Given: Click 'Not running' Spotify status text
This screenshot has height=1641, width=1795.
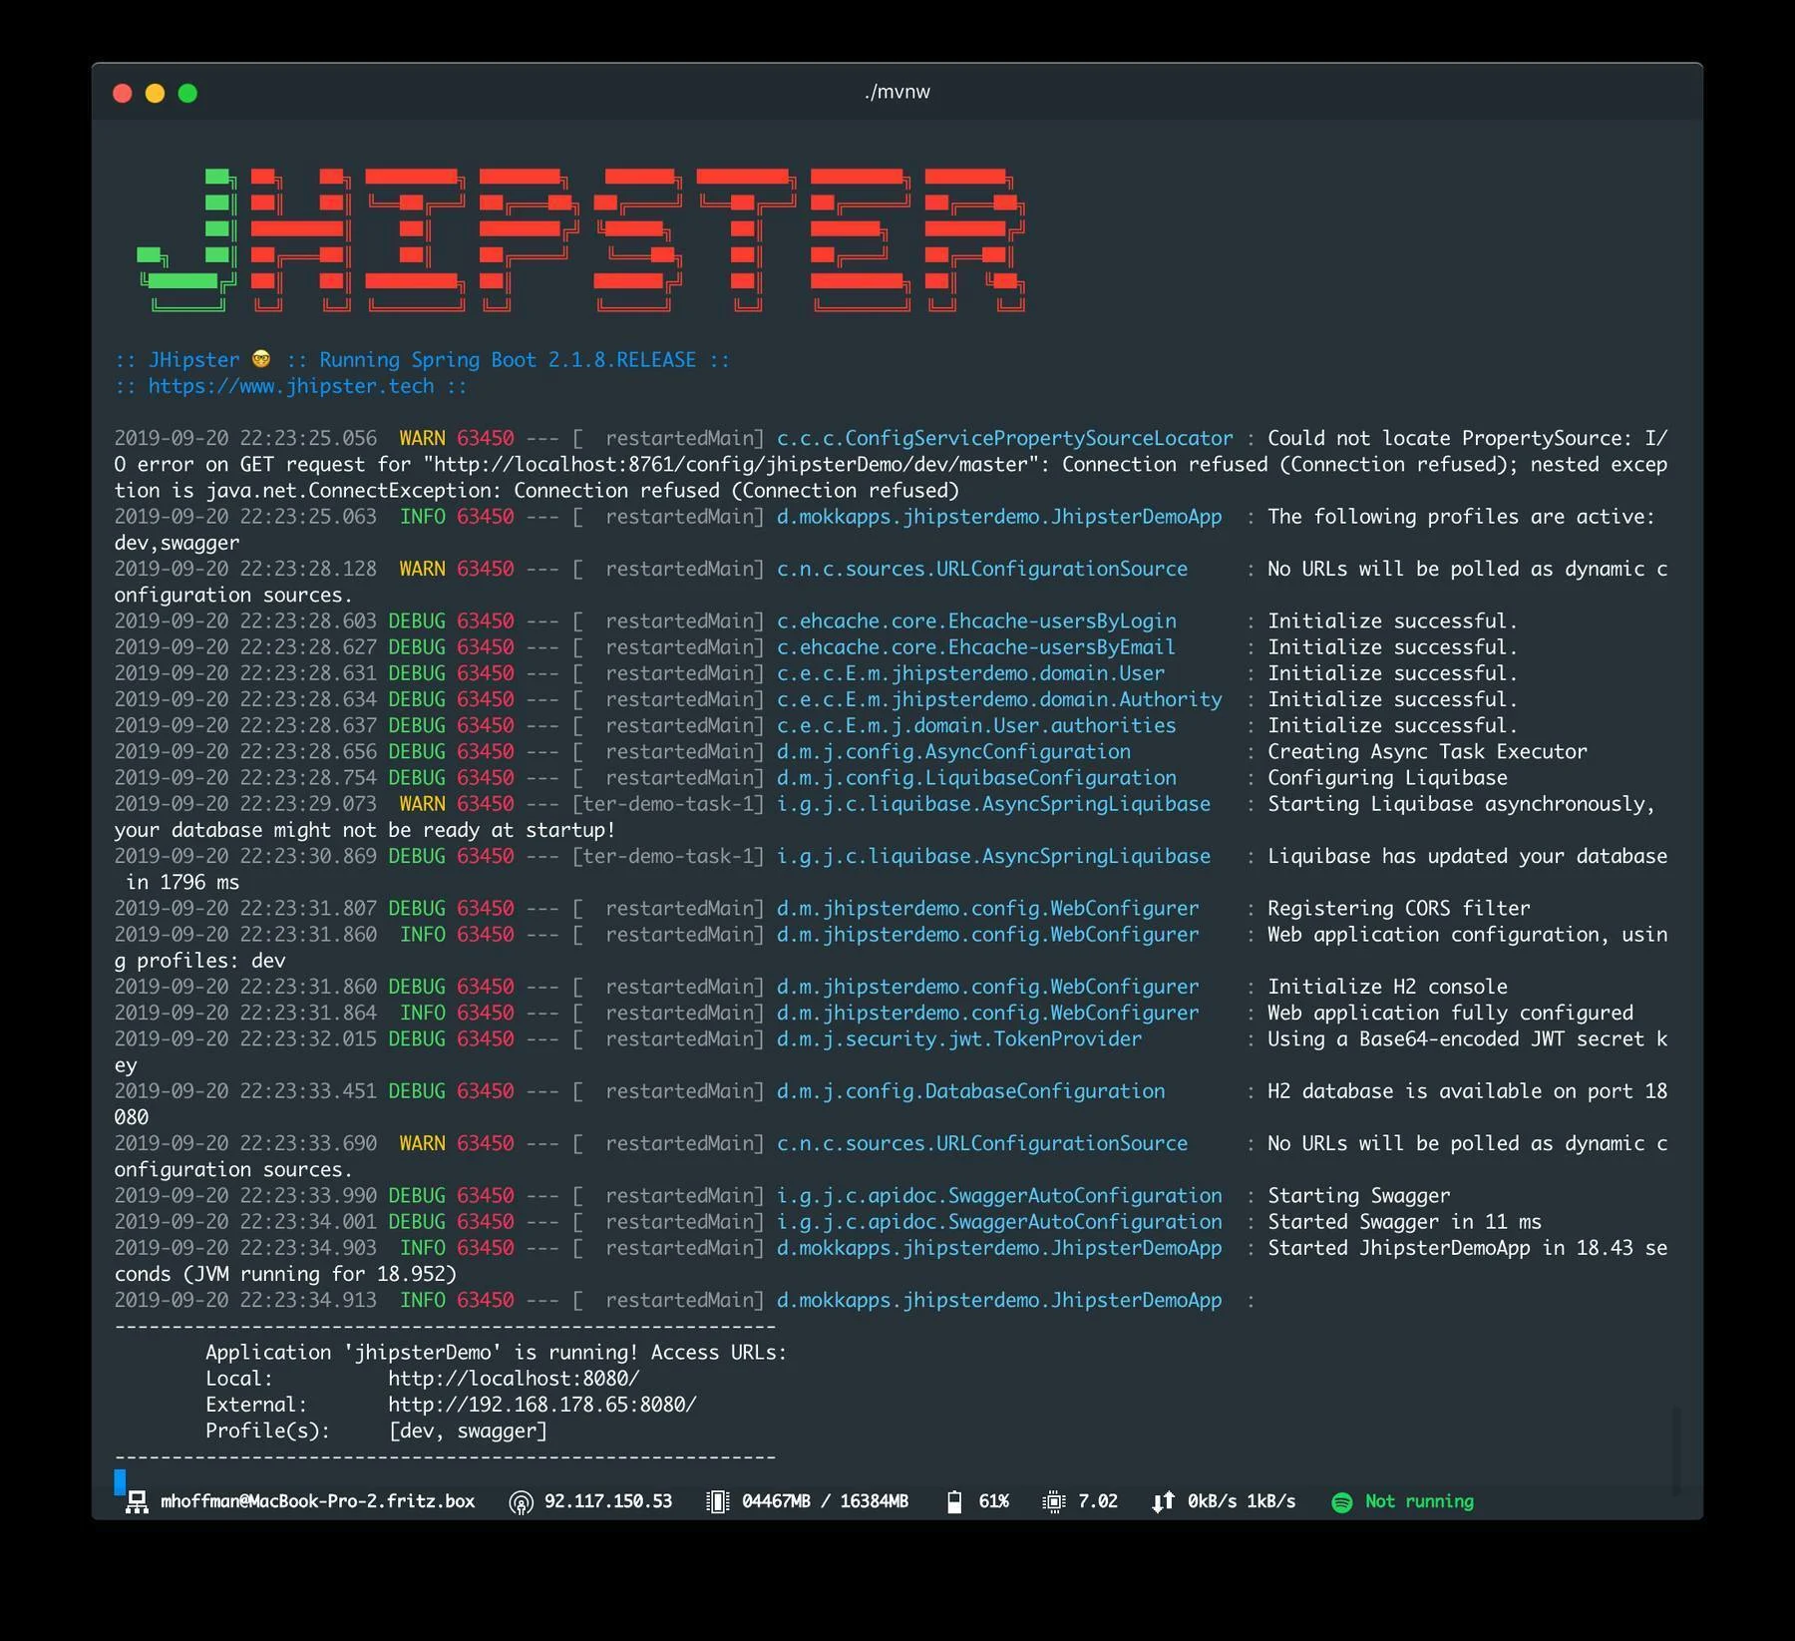Looking at the screenshot, I should [x=1419, y=1501].
